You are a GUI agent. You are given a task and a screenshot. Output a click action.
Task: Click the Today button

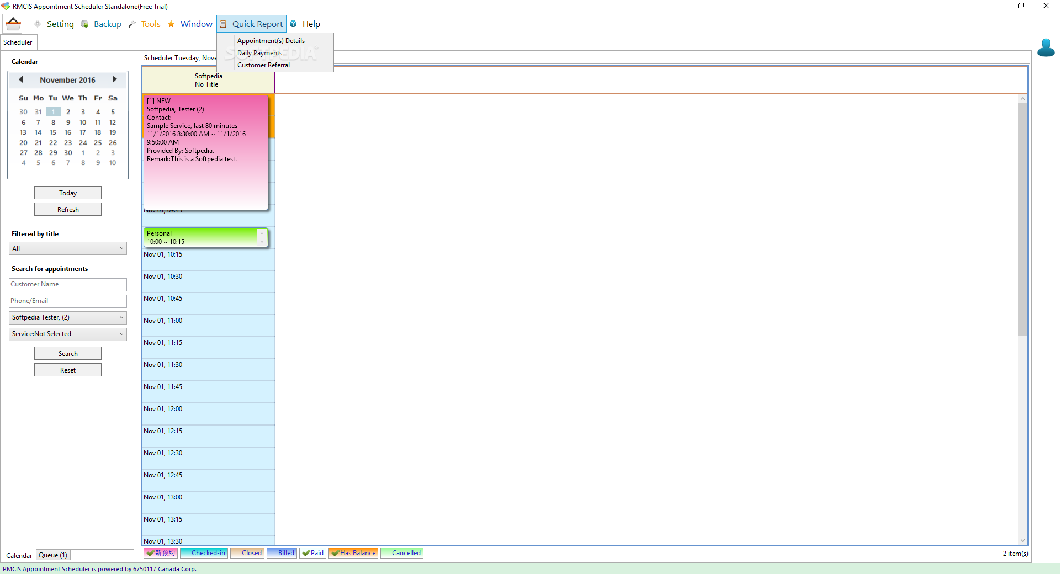[68, 193]
